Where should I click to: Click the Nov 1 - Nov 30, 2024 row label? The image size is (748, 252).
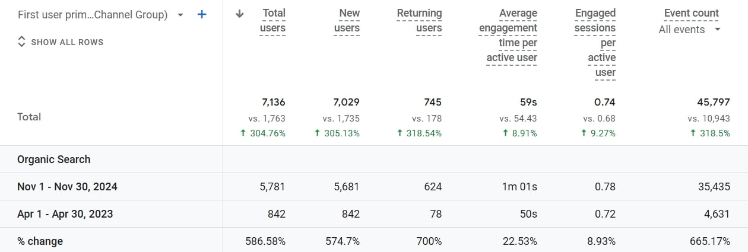click(x=67, y=187)
